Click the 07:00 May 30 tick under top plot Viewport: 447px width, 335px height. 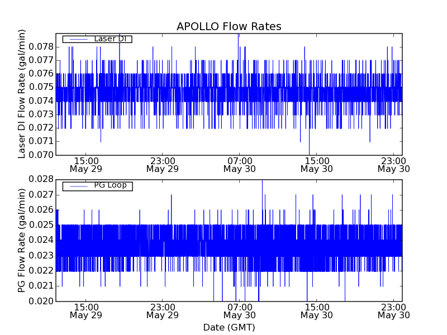tap(239, 164)
